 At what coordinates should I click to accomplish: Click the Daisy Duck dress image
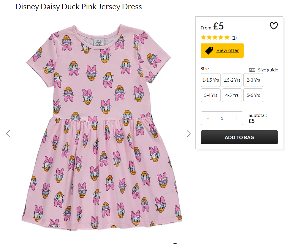coord(102,125)
